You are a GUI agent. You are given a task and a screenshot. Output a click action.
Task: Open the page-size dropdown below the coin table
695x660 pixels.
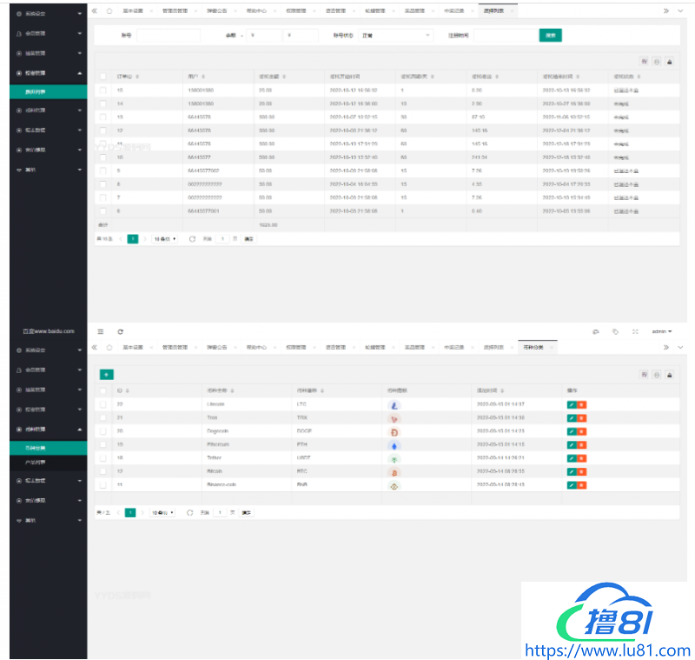[162, 513]
